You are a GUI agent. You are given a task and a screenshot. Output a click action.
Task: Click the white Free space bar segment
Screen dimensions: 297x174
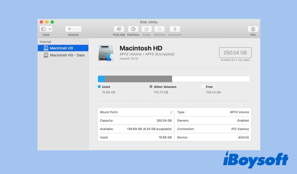tap(210, 79)
